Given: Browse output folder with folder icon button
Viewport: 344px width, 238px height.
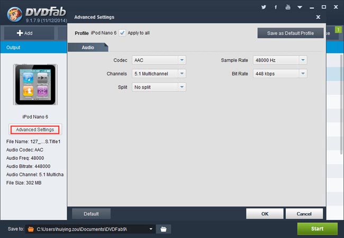Looking at the screenshot, I should [164, 229].
